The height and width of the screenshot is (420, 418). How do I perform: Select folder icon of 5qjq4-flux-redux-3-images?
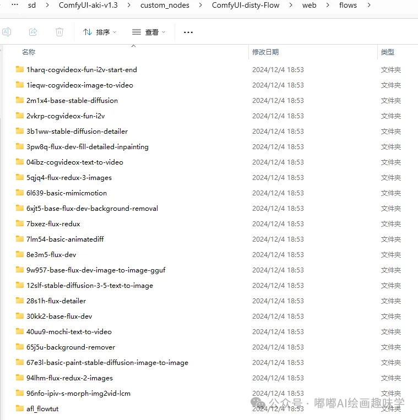[20, 177]
